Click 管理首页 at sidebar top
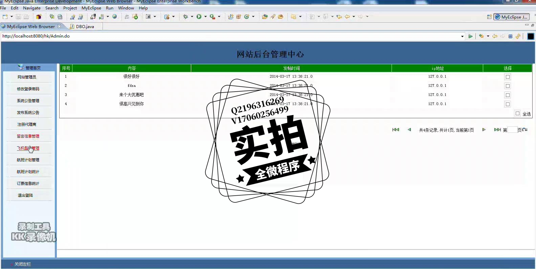The image size is (536, 269). click(x=33, y=68)
